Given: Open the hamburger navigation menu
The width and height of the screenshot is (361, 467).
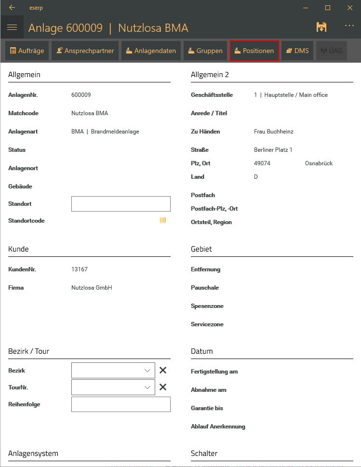Looking at the screenshot, I should coord(12,27).
